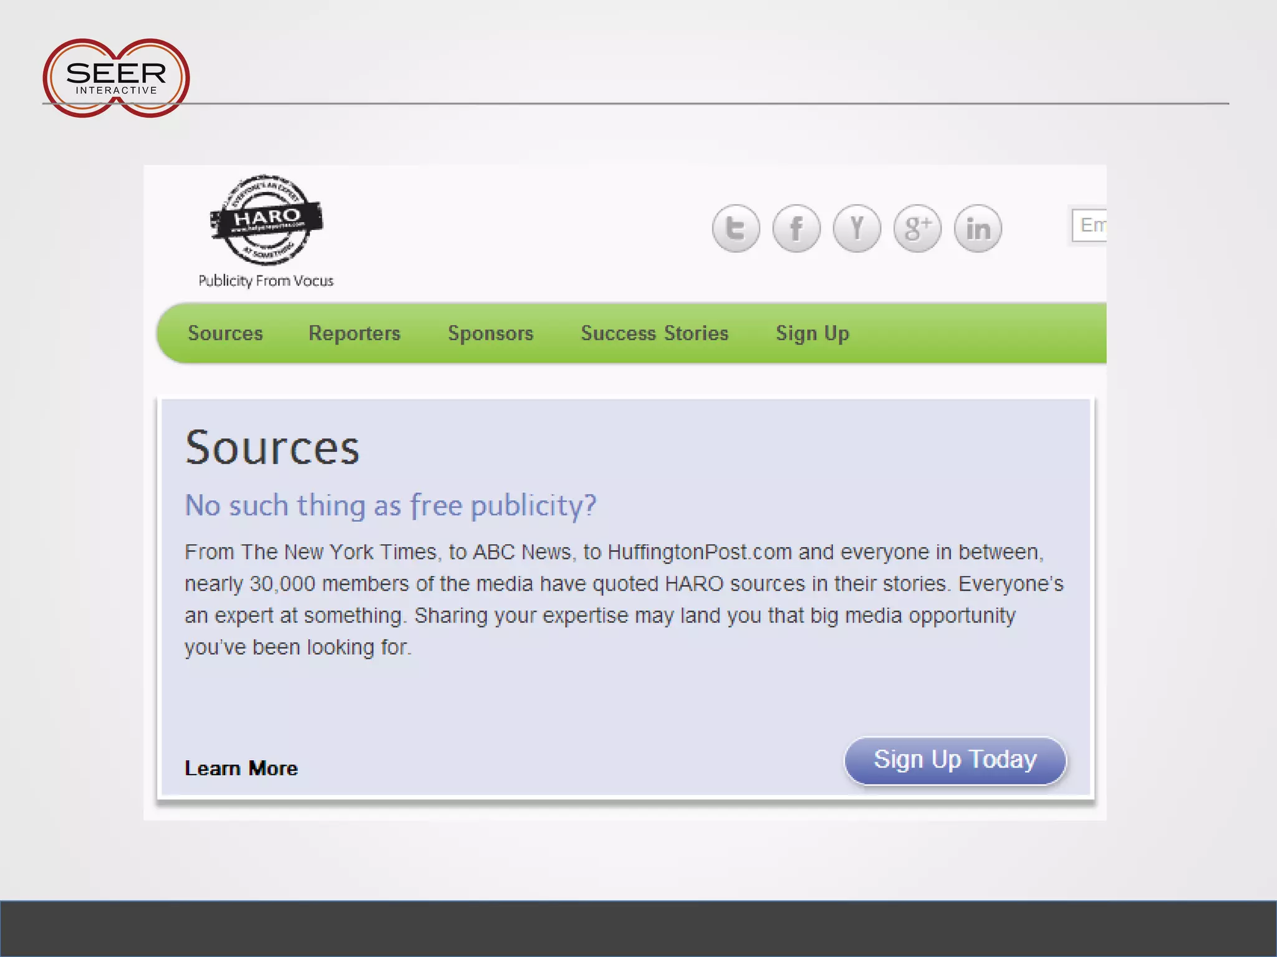
Task: Click the Sources panel heading
Action: [x=272, y=448]
